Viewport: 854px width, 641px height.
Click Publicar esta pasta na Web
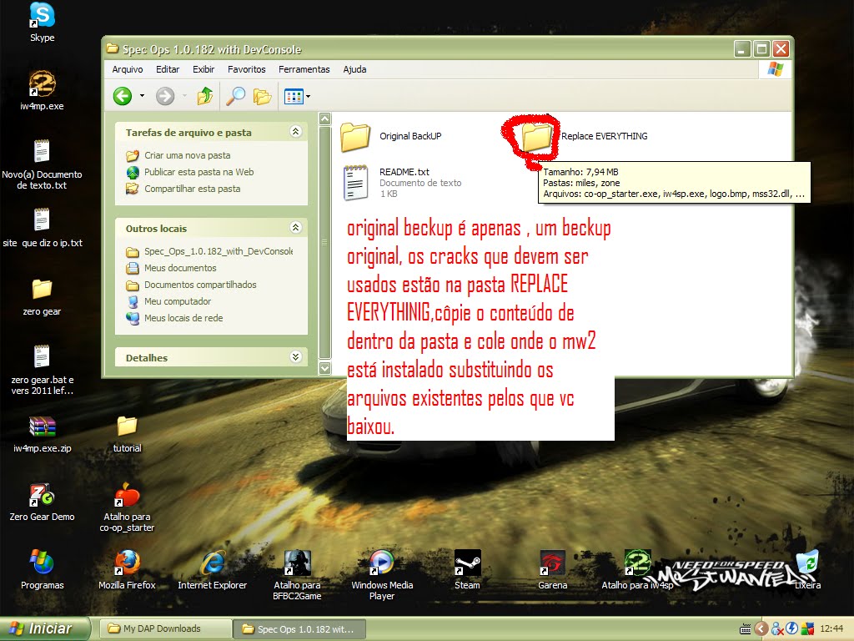click(x=190, y=172)
